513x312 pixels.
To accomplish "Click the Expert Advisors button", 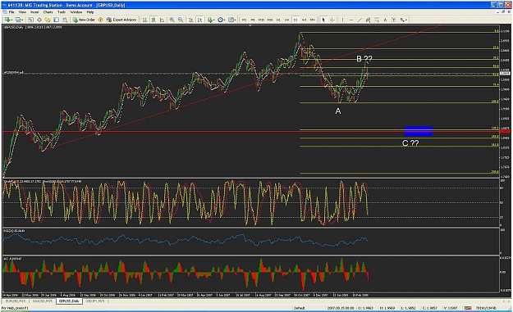I will pos(121,20).
